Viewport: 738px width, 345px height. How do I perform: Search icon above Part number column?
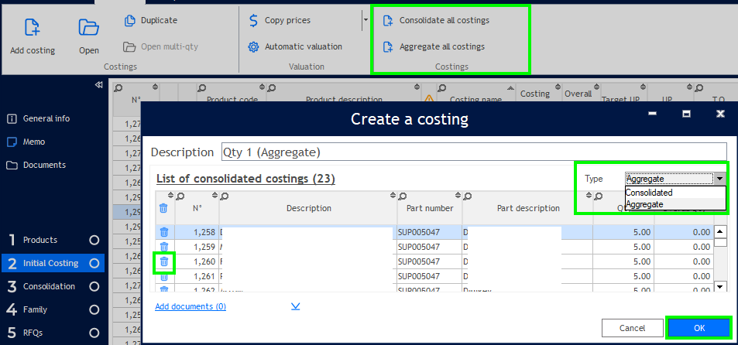[x=403, y=196]
